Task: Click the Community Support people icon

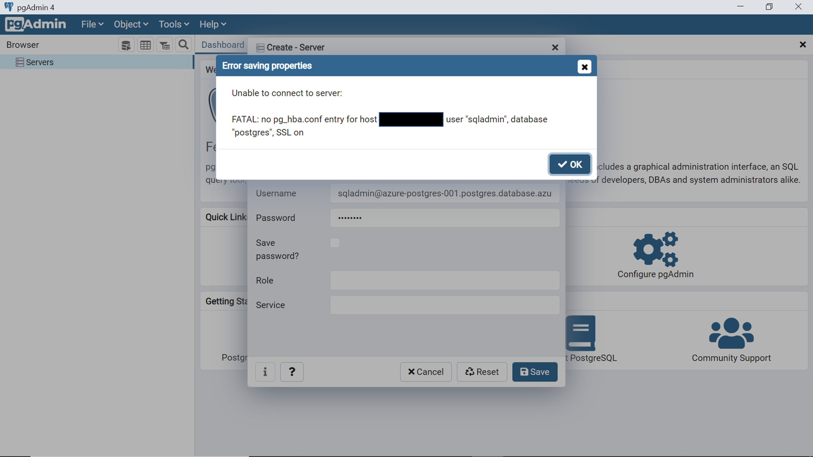Action: (x=731, y=333)
